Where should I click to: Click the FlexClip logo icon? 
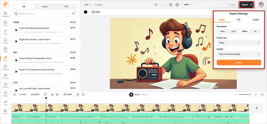[x=5, y=4]
